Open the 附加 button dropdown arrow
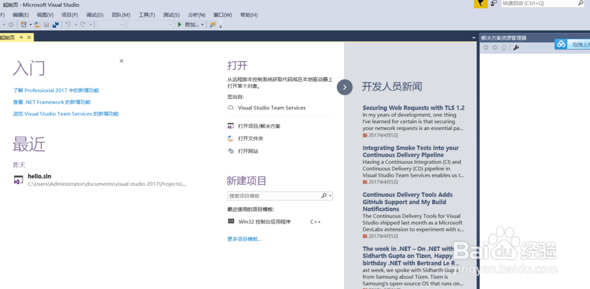Image resolution: width=590 pixels, height=289 pixels. point(202,25)
